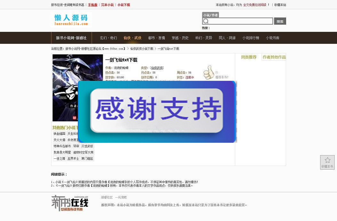Open the 手机版 link in top bar
Image resolution: width=337 pixels, height=221 pixels.
[x=92, y=5]
